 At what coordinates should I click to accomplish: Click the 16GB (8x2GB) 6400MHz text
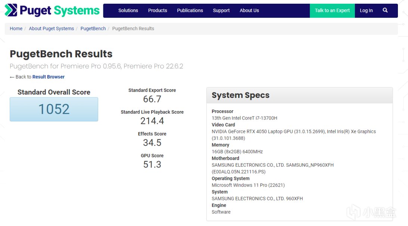point(237,152)
